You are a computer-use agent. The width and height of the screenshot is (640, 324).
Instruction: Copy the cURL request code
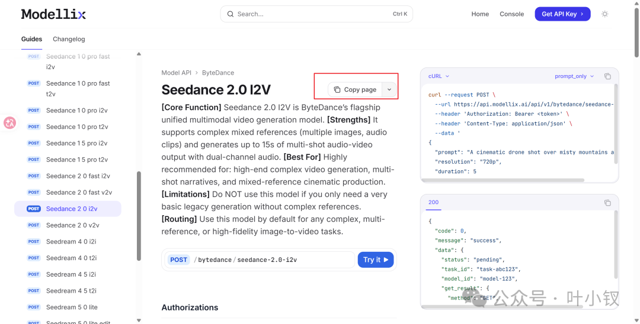click(607, 76)
